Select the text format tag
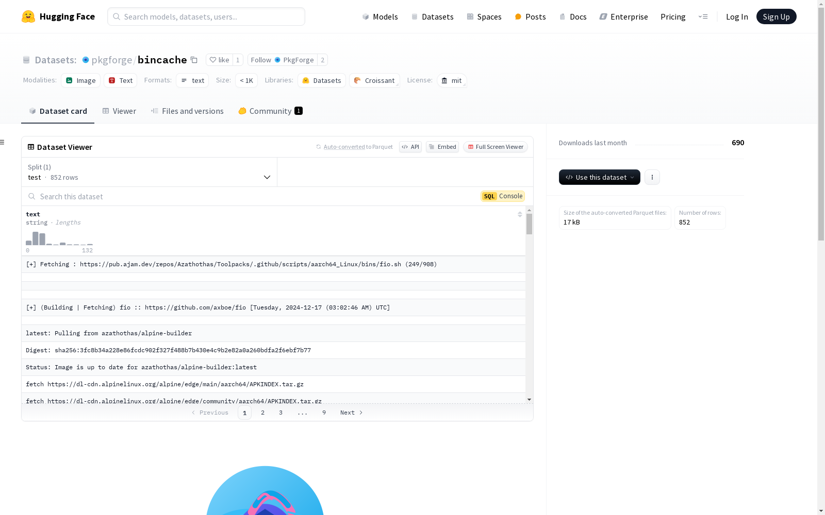Viewport: 825px width, 515px height. coord(192,80)
